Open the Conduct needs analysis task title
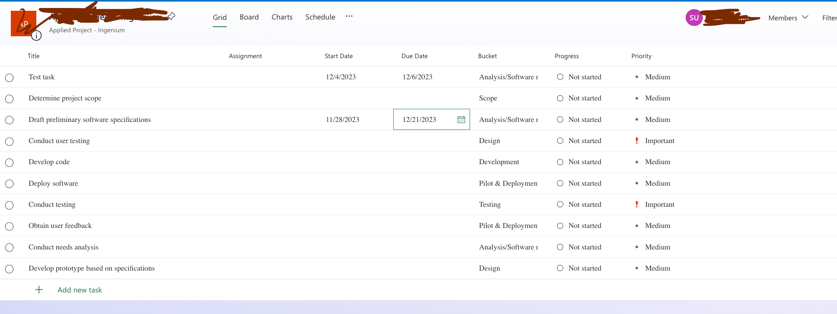This screenshot has height=314, width=837. 63,247
